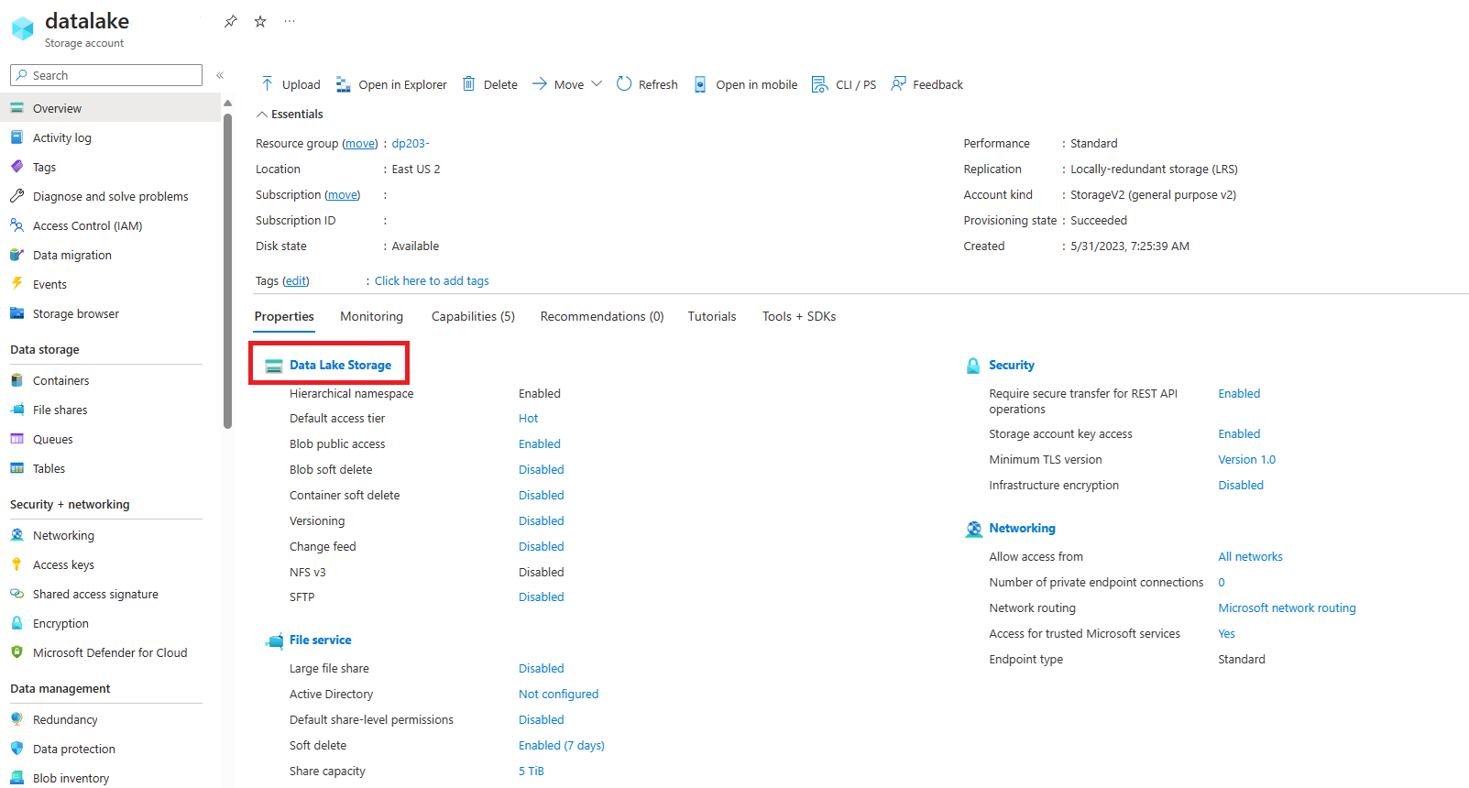Click the Microsoft Defender for Cloud shield icon
This screenshot has height=788, width=1469.
(16, 652)
